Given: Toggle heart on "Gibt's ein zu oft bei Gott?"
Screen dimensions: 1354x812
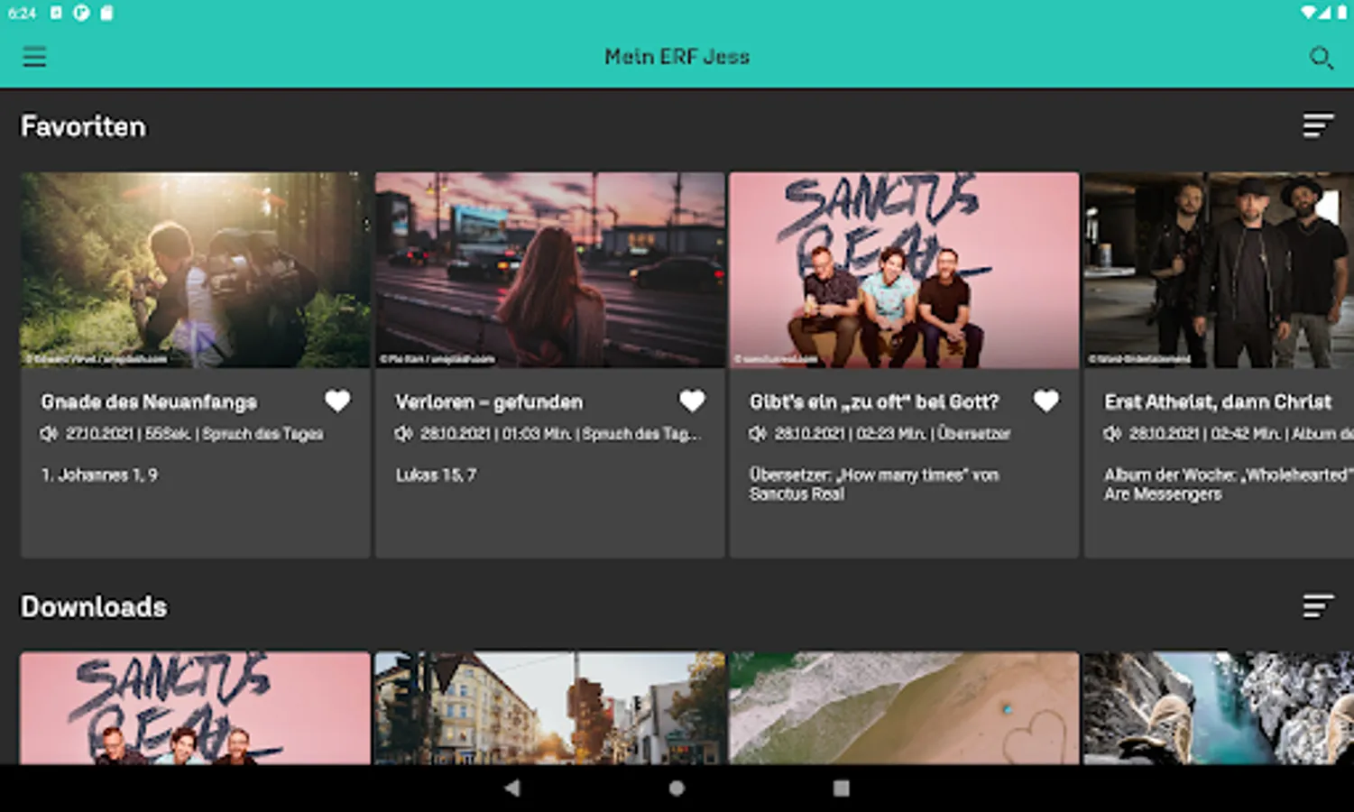Looking at the screenshot, I should [1046, 401].
